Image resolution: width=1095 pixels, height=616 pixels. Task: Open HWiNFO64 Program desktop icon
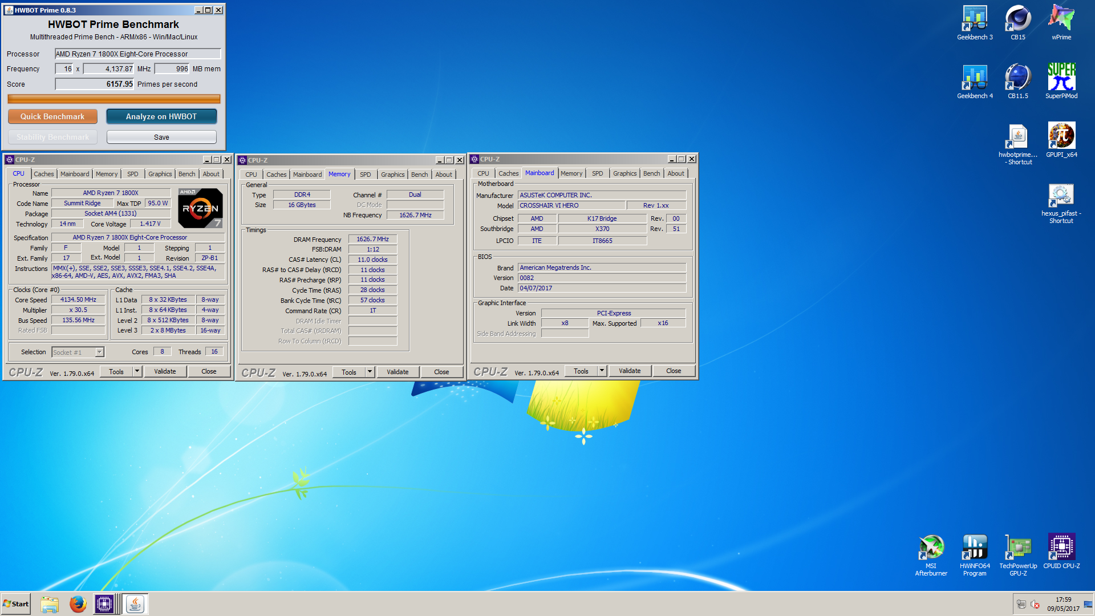coord(975,556)
